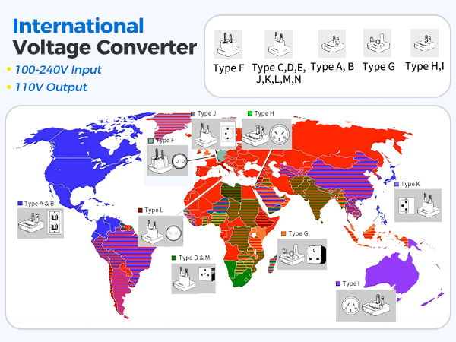456x342 pixels.
Task: Click the green Type D & M color swatch
Action: (174, 258)
